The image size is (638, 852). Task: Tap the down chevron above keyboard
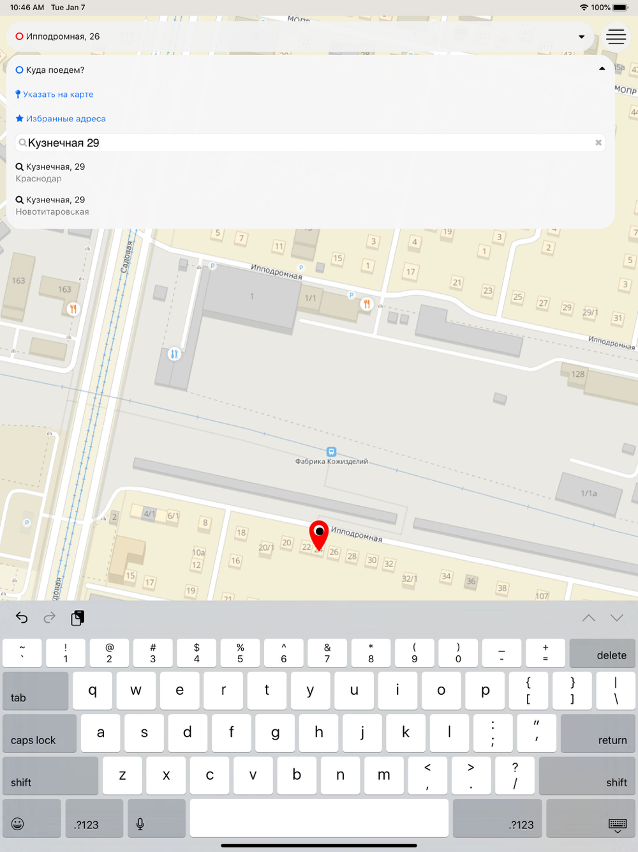(617, 618)
